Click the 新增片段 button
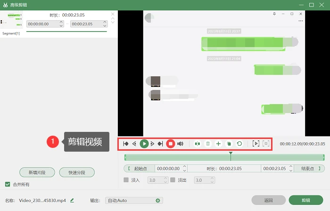This screenshot has width=330, height=211. [37, 172]
